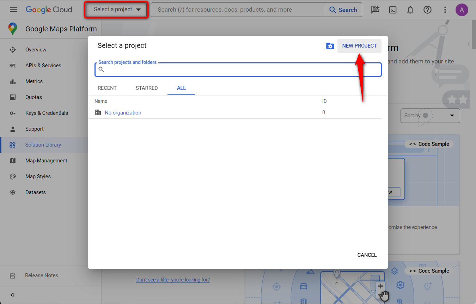Screen dimensions: 476x304
Task: Click the blue Search button
Action: 343,10
